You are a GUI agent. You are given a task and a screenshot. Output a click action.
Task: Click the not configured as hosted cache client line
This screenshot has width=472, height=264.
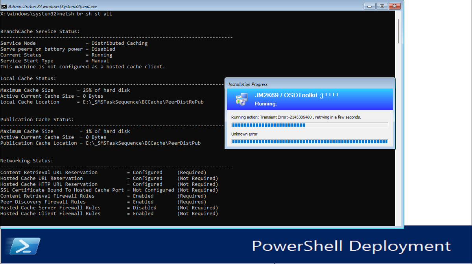(83, 67)
